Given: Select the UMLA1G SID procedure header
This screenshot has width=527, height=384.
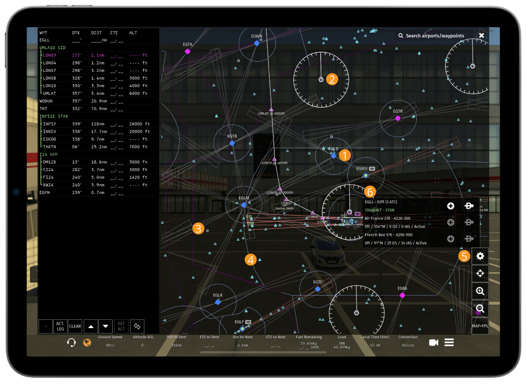Looking at the screenshot, I should [52, 48].
